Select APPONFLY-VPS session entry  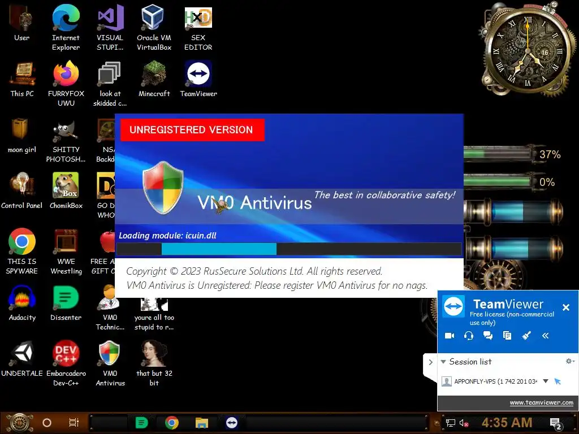[x=495, y=381]
